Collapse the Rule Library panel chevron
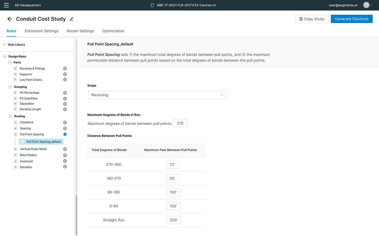The width and height of the screenshot is (379, 236). click(x=4, y=45)
